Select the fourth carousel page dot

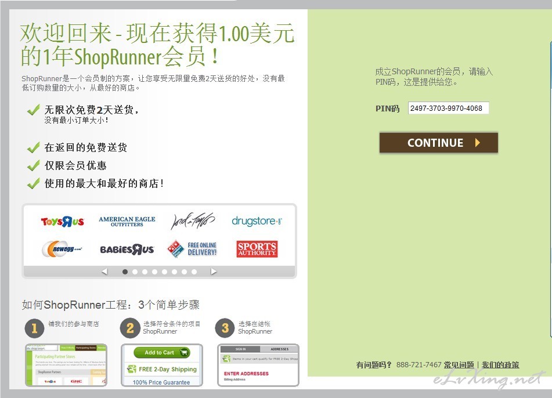pos(154,272)
